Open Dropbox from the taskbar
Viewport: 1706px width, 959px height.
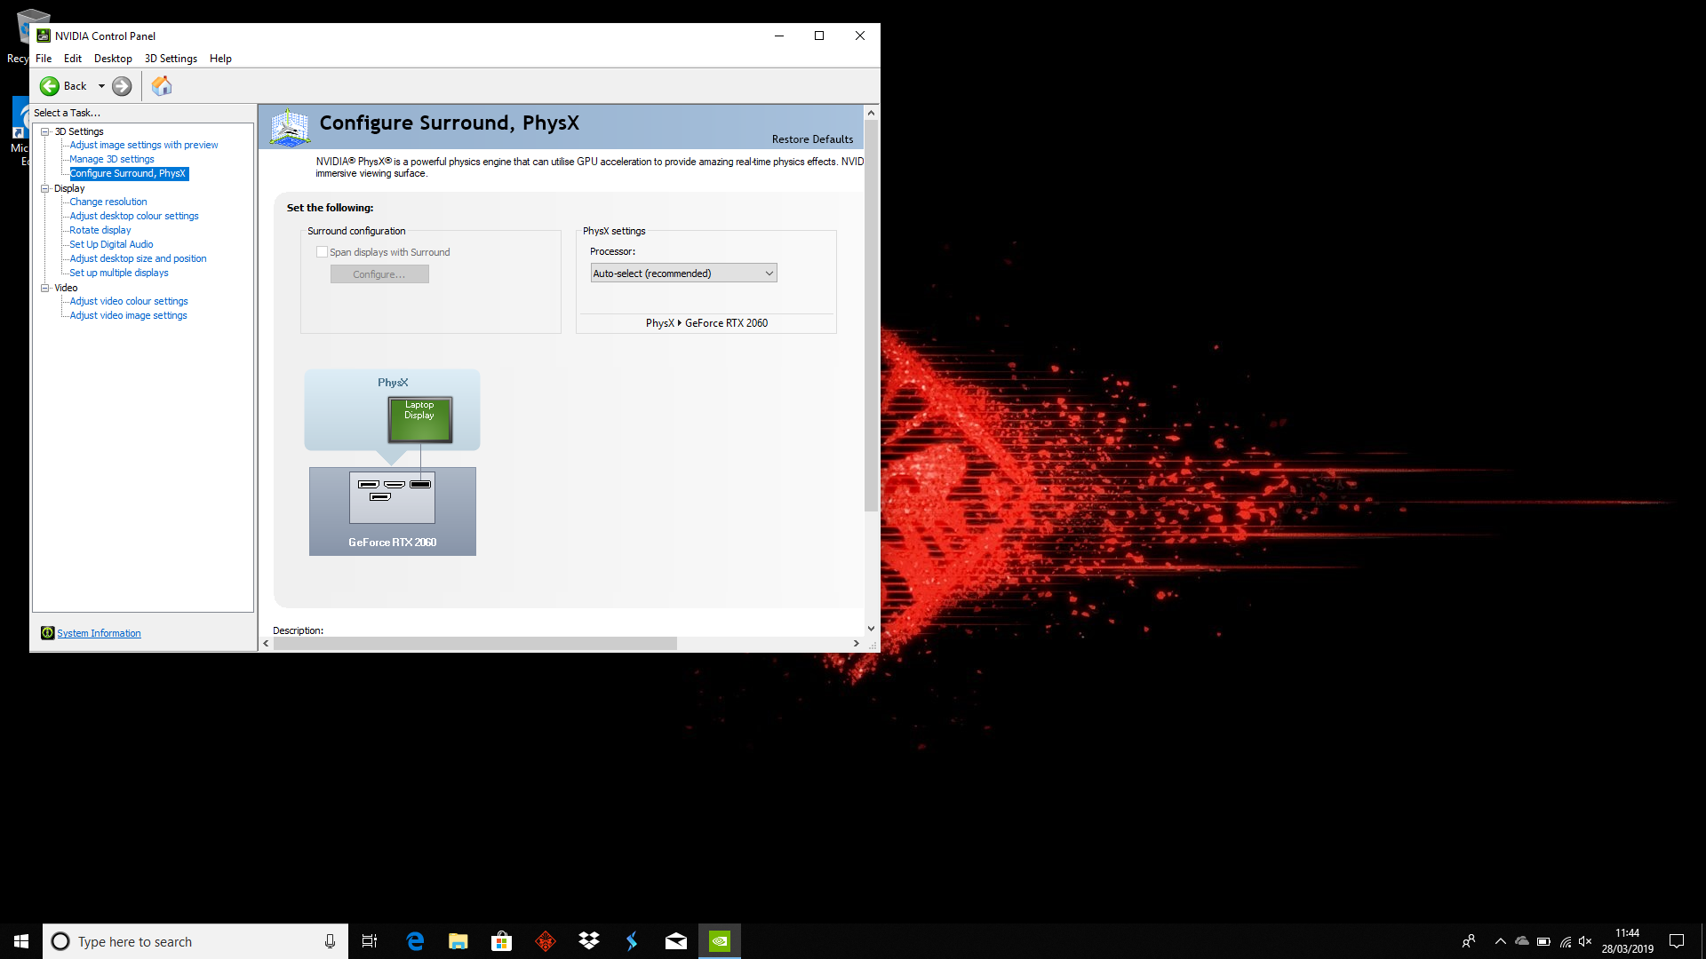[589, 941]
